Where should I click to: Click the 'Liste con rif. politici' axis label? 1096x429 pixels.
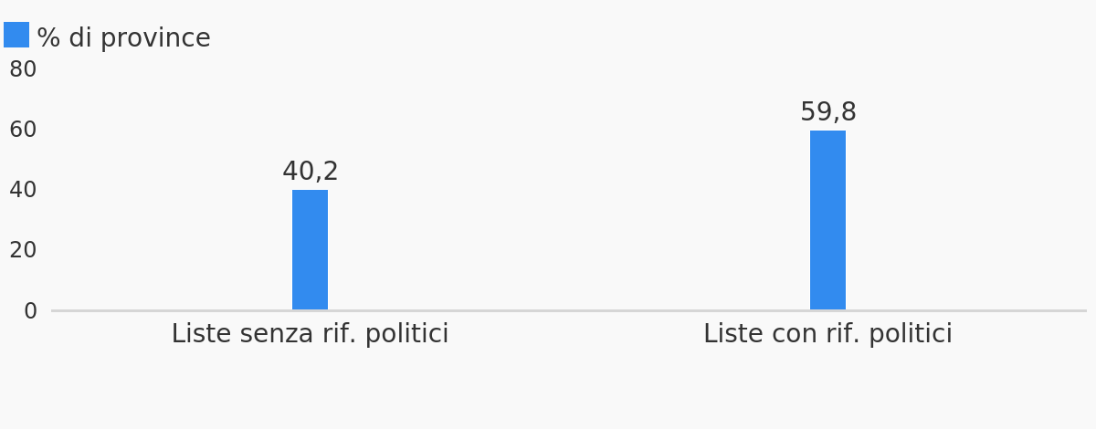tap(827, 334)
